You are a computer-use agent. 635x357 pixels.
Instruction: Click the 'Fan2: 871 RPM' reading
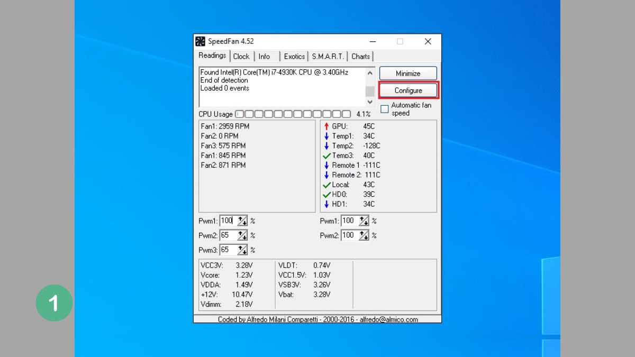click(223, 165)
